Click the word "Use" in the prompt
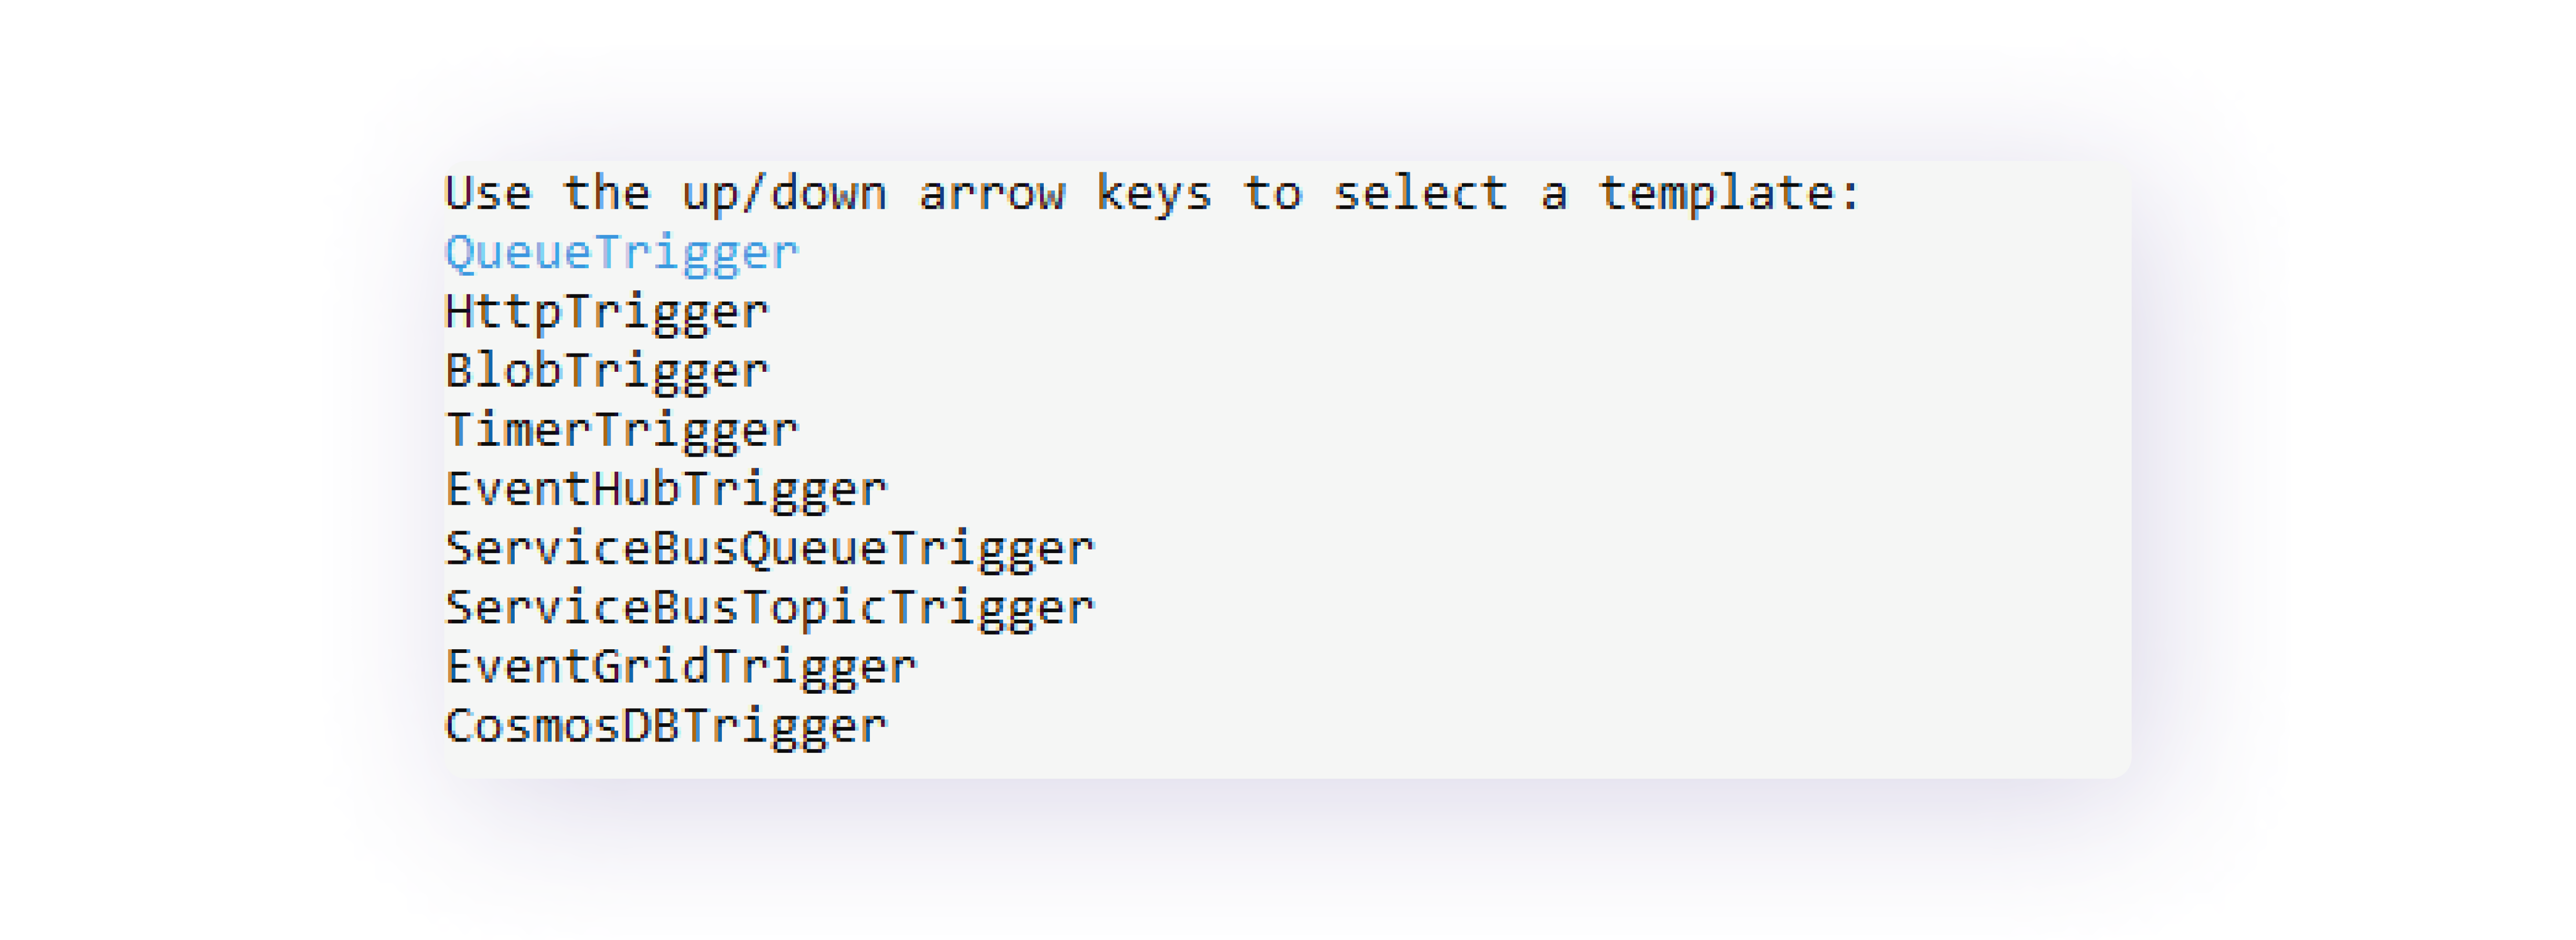Image resolution: width=2576 pixels, height=940 pixels. click(488, 193)
